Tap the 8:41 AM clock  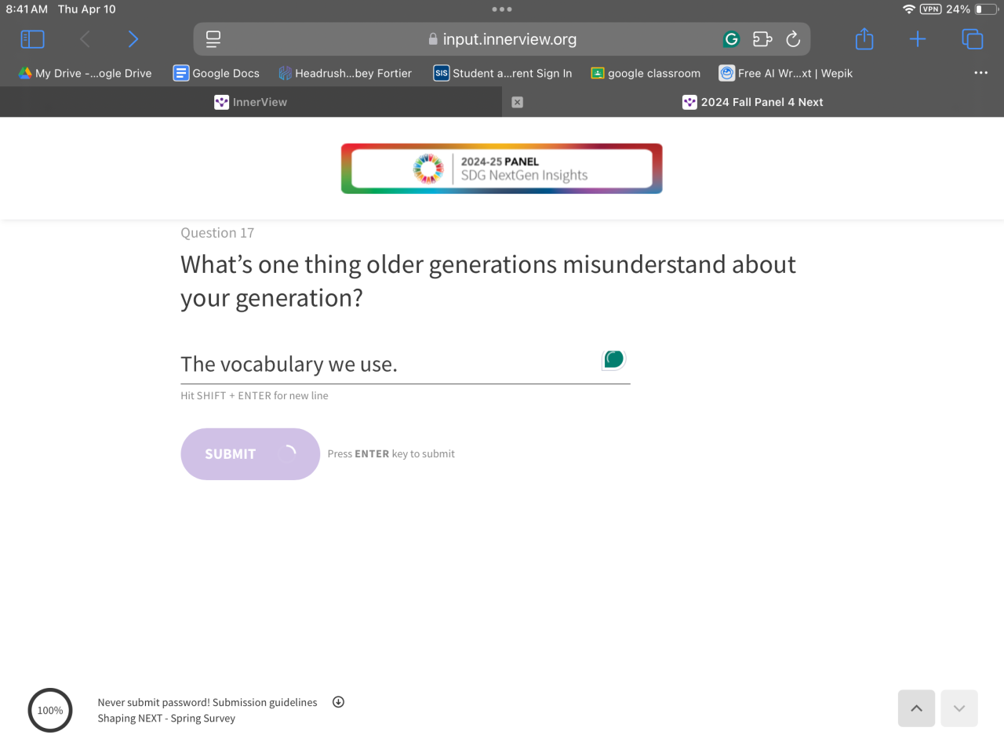[x=27, y=9]
